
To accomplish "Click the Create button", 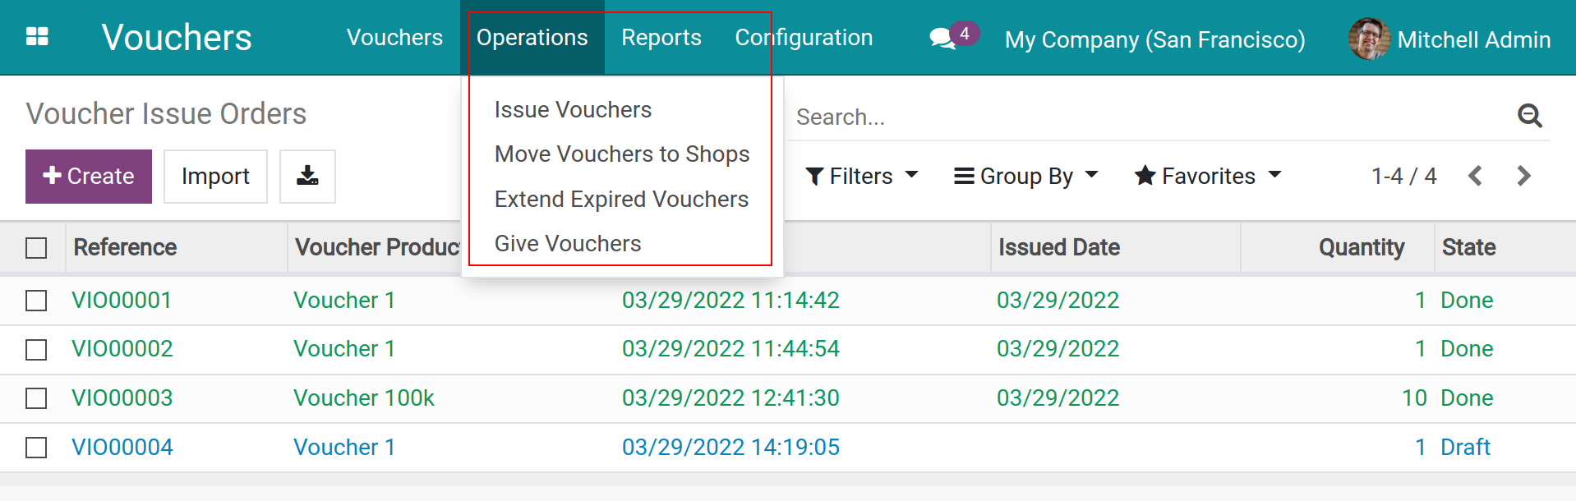I will tap(89, 176).
